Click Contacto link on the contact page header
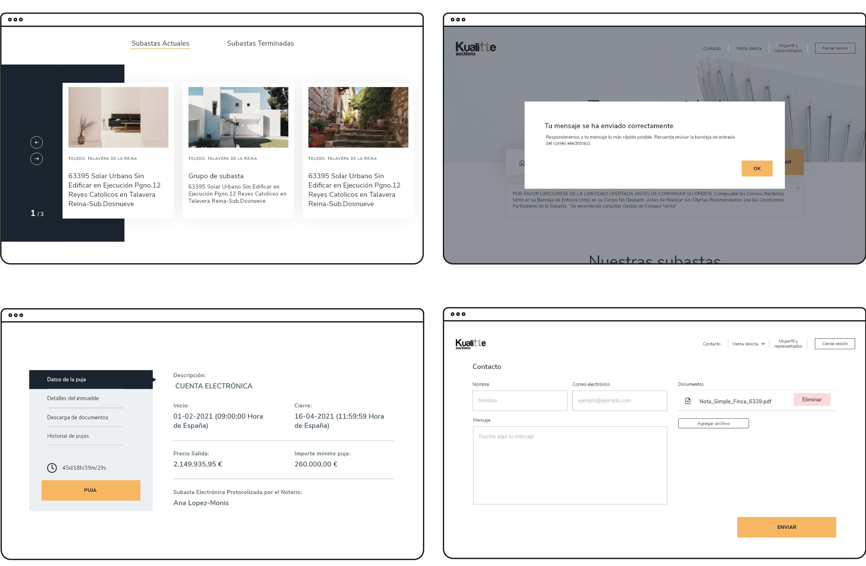Viewport: 866px width, 566px height. (x=712, y=344)
